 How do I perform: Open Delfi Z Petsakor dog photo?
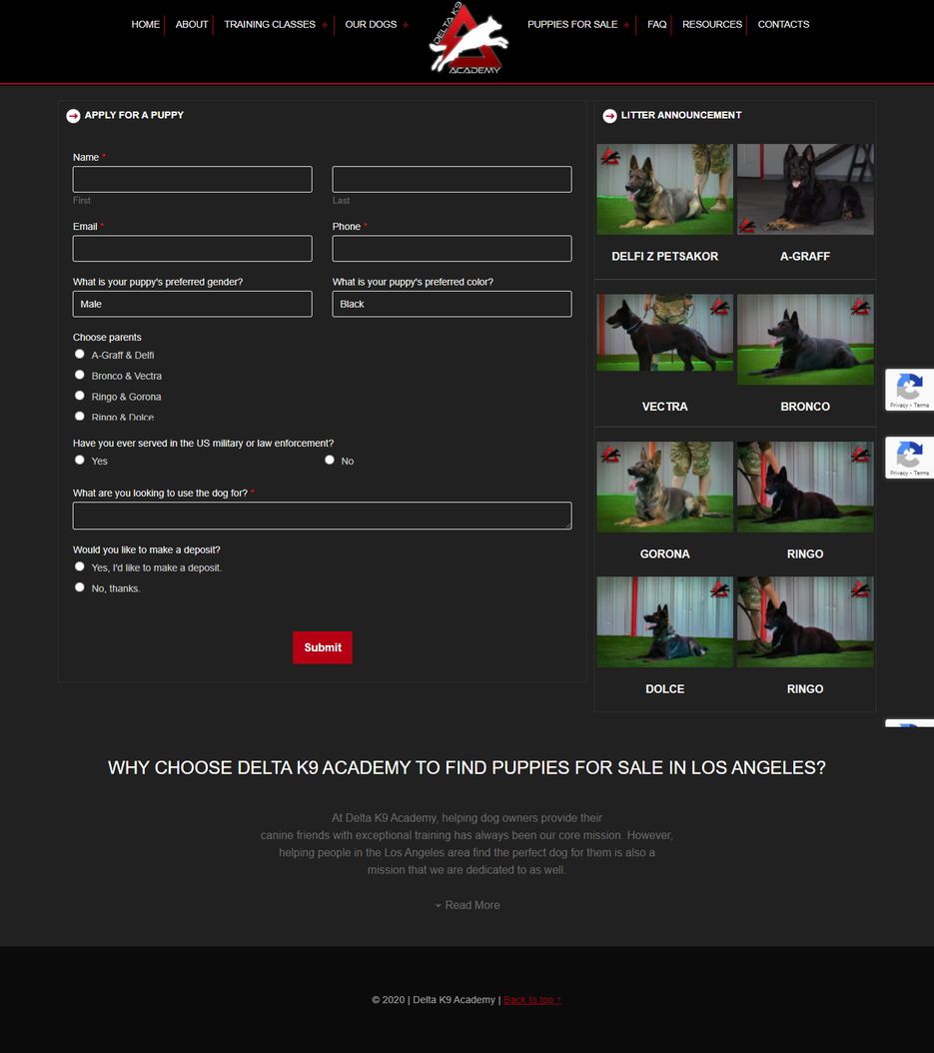click(x=664, y=189)
